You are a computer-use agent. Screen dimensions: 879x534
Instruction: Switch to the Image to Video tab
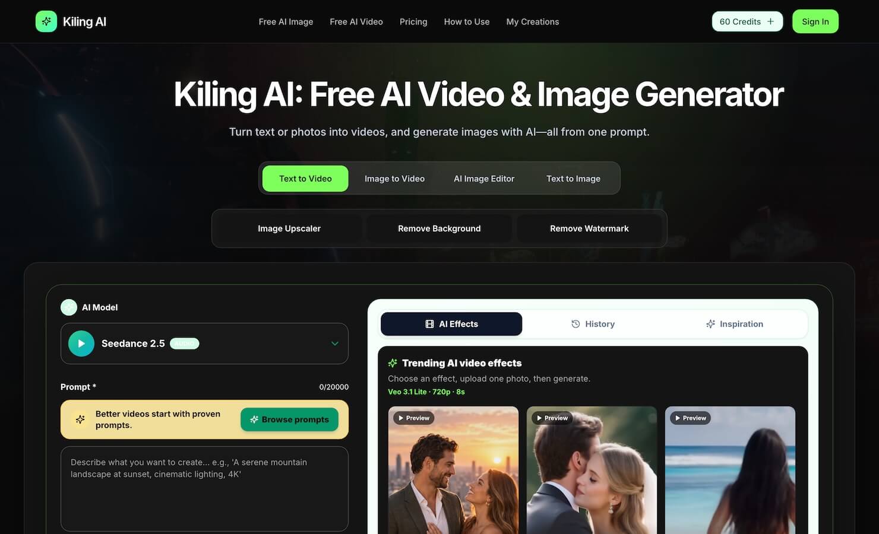[394, 179]
